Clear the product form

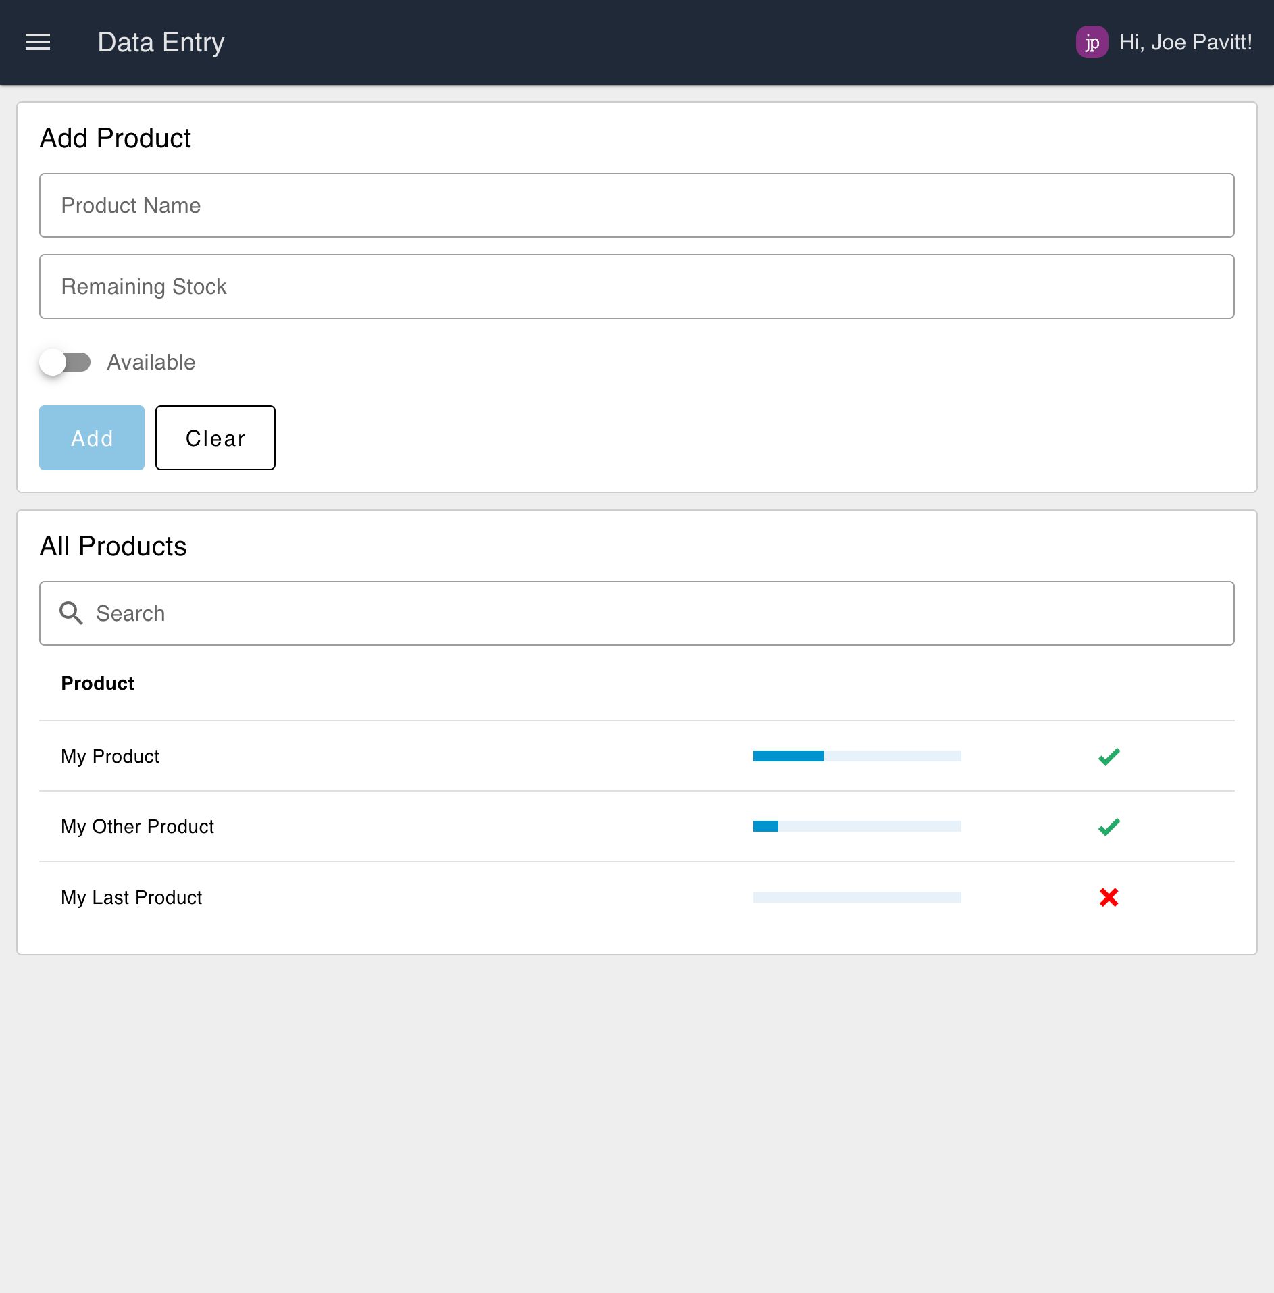pyautogui.click(x=215, y=438)
